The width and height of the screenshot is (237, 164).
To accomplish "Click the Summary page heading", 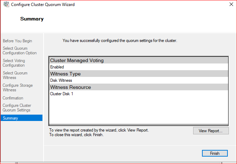I will (32, 19).
